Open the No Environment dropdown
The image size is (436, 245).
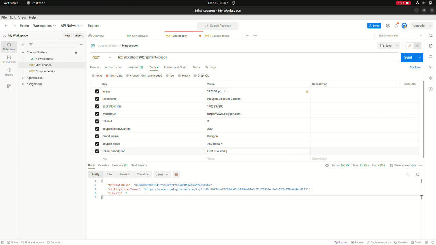(401, 36)
